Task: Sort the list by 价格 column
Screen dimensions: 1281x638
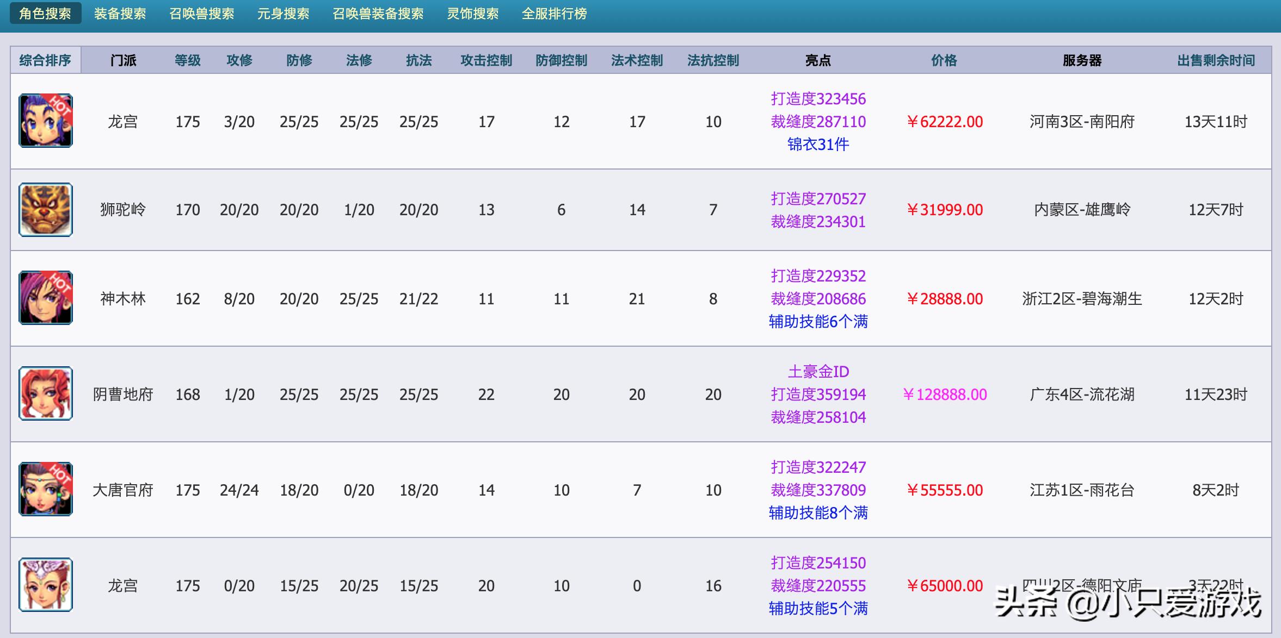Action: 944,60
